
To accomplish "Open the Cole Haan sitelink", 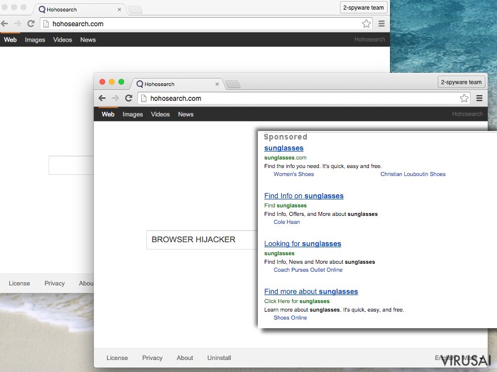I will click(x=287, y=222).
